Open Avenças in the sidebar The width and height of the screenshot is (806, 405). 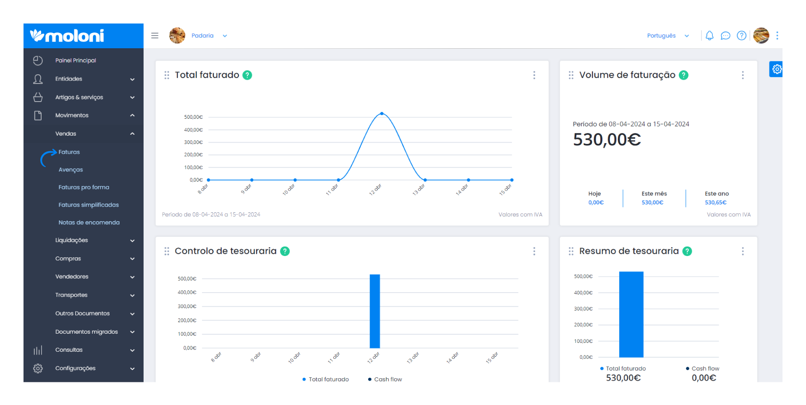[x=71, y=170]
